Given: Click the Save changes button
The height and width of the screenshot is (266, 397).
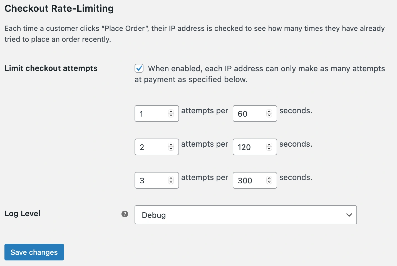Looking at the screenshot, I should tap(34, 252).
